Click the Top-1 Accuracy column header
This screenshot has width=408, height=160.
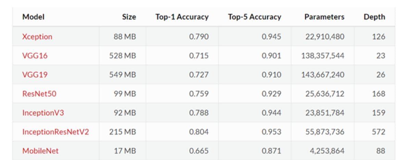coord(182,17)
